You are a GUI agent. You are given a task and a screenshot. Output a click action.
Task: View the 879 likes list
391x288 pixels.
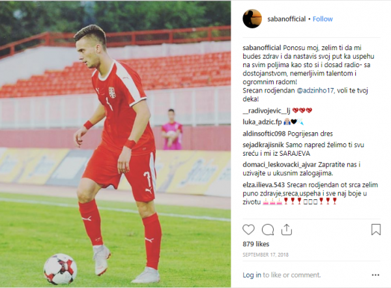click(256, 244)
